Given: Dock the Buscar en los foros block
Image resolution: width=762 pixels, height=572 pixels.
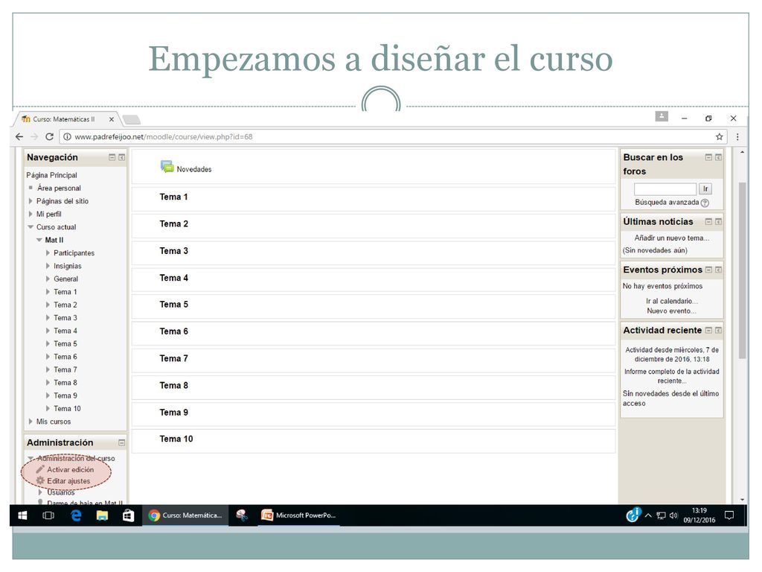Looking at the screenshot, I should coord(718,157).
